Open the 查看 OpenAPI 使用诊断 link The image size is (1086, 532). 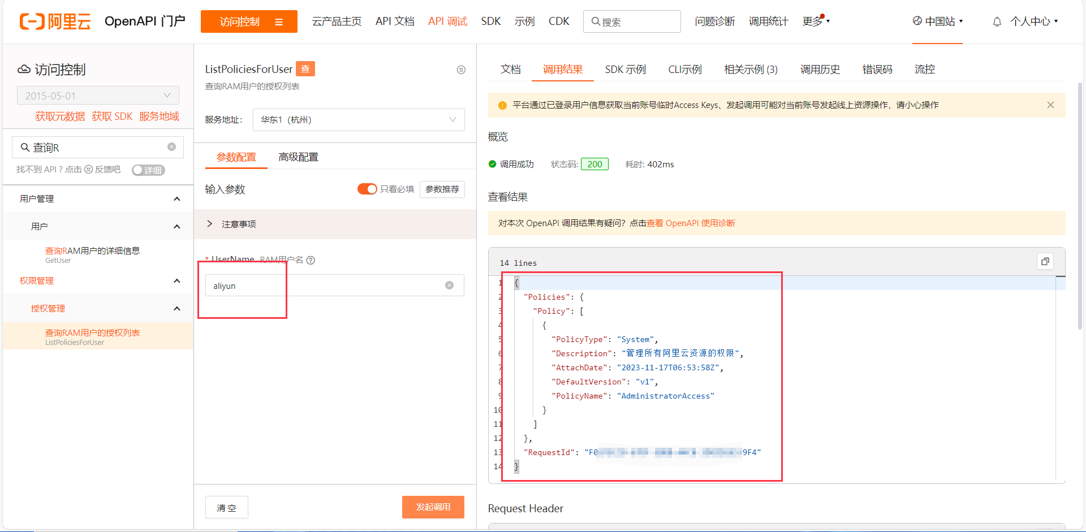tap(691, 223)
